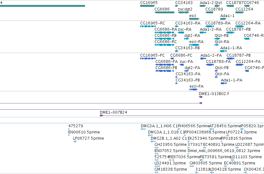Image resolution: width=264 pixels, height=174 pixels.
Task: Open the CG6686-RC transcript label
Action: 166,42
